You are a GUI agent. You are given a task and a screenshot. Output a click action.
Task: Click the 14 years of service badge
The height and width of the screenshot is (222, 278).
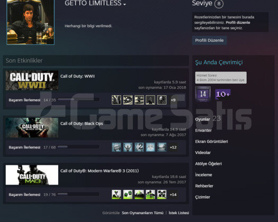point(203,94)
